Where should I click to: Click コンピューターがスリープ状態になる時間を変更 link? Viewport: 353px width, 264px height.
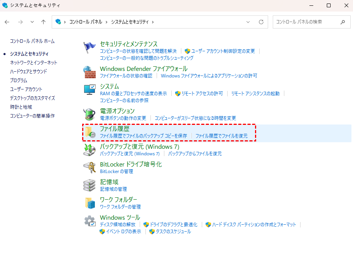point(196,118)
